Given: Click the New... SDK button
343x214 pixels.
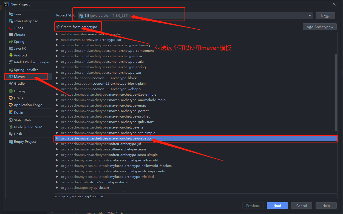Looking at the screenshot, I should 325,16.
